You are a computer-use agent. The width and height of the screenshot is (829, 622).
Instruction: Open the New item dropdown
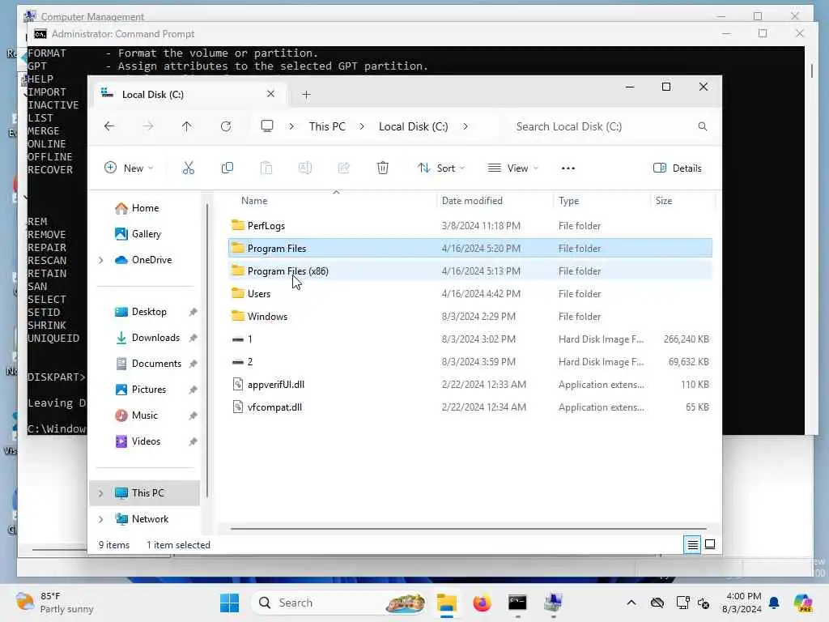[x=129, y=168]
